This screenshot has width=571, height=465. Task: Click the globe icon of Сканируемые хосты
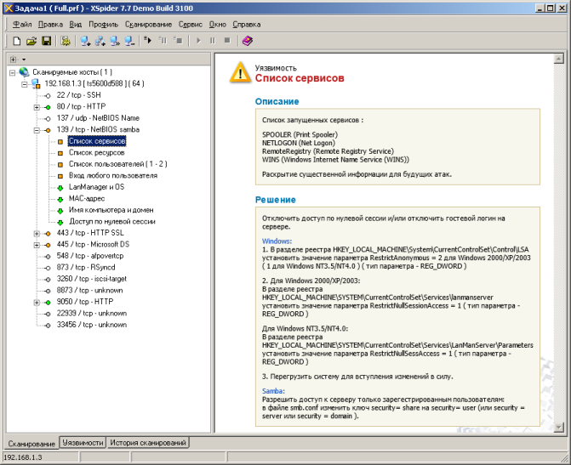(24, 72)
